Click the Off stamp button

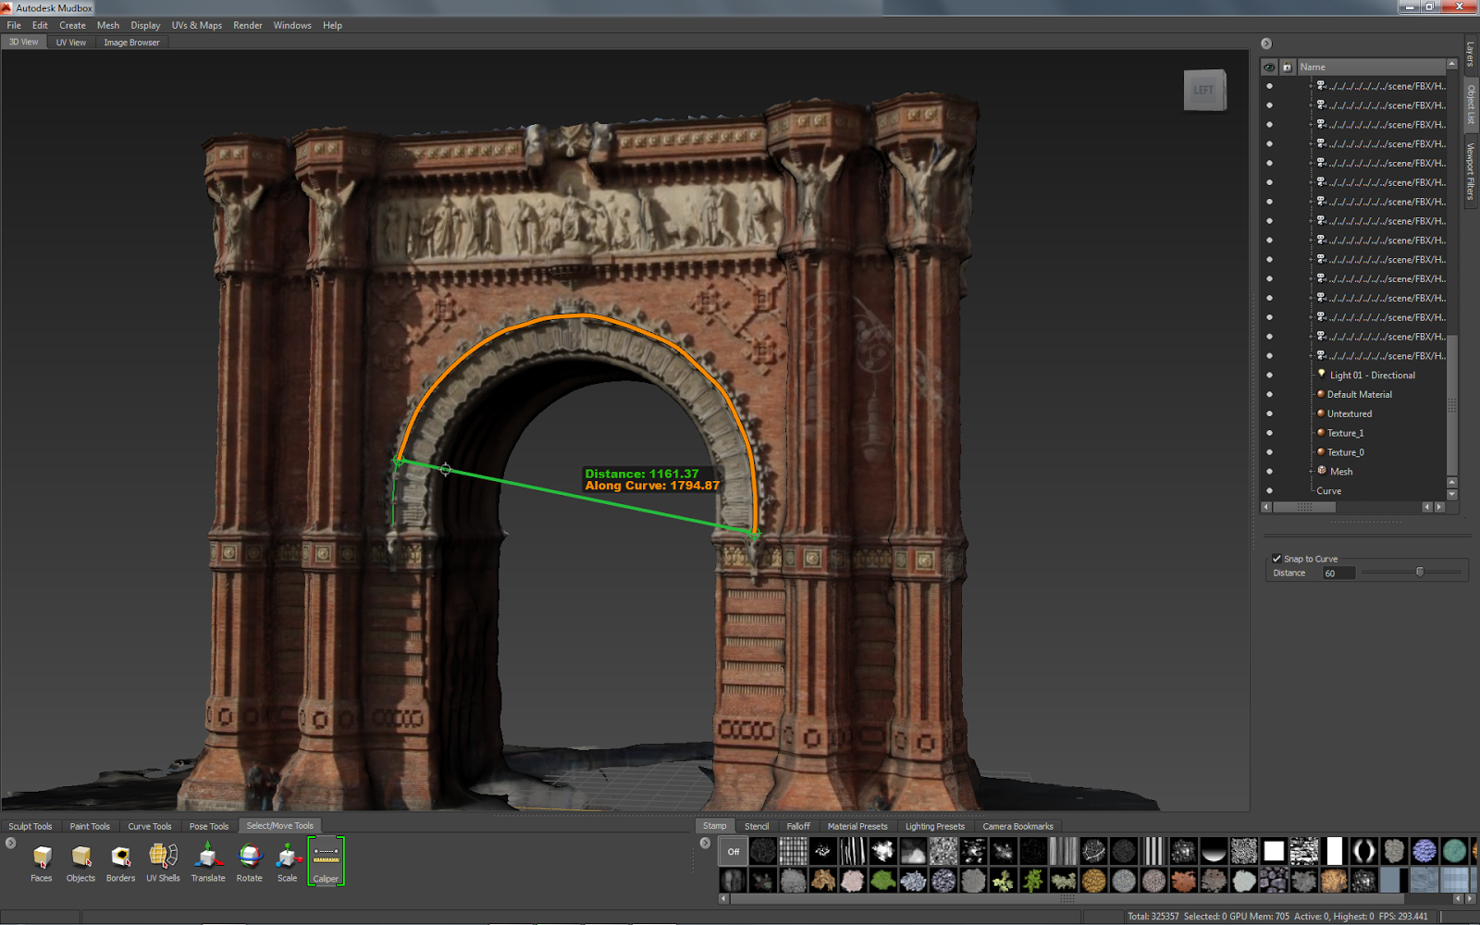[x=732, y=851]
